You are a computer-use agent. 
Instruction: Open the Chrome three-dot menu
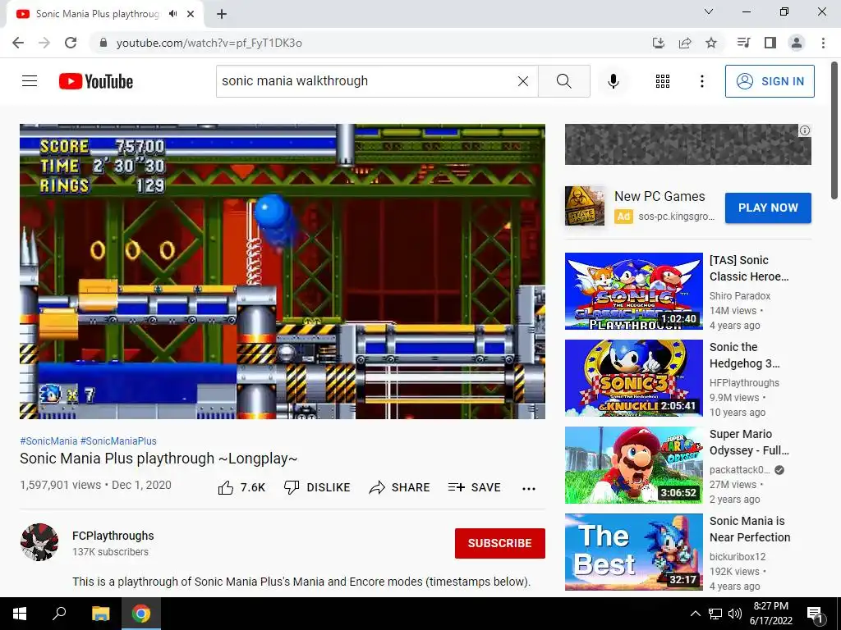coord(823,43)
